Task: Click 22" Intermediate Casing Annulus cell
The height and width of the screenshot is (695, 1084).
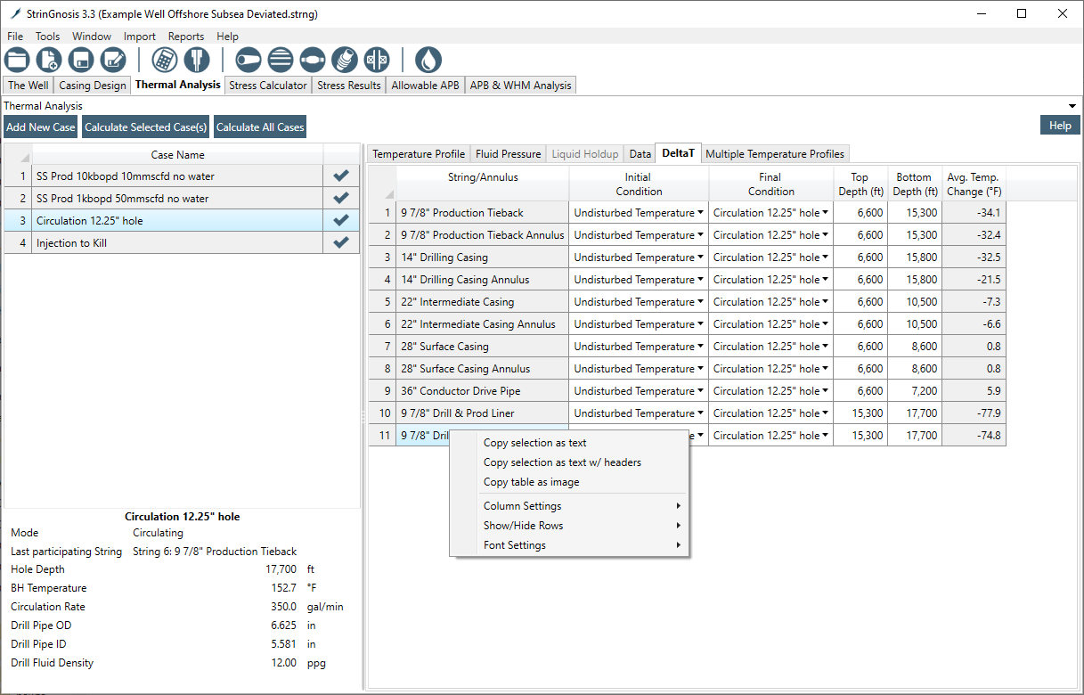Action: coord(483,324)
